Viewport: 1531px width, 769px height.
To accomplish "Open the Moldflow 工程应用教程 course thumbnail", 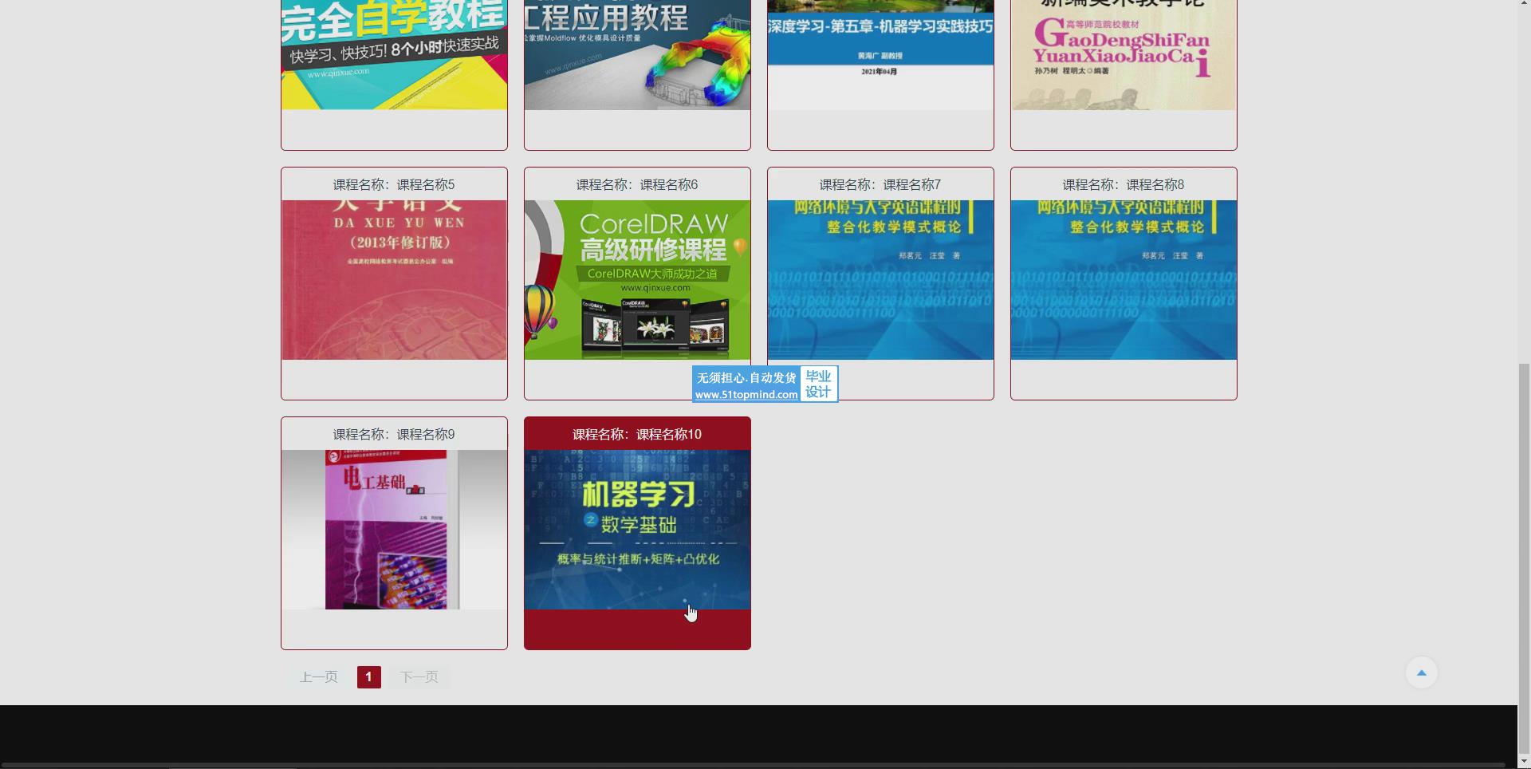I will 637,54.
